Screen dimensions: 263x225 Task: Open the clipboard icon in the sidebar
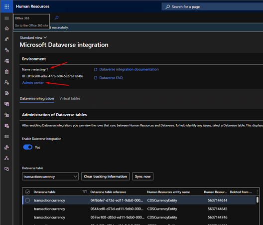[x=6, y=71]
